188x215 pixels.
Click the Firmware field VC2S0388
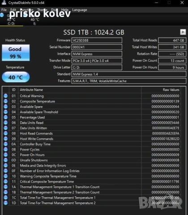pos(97,40)
